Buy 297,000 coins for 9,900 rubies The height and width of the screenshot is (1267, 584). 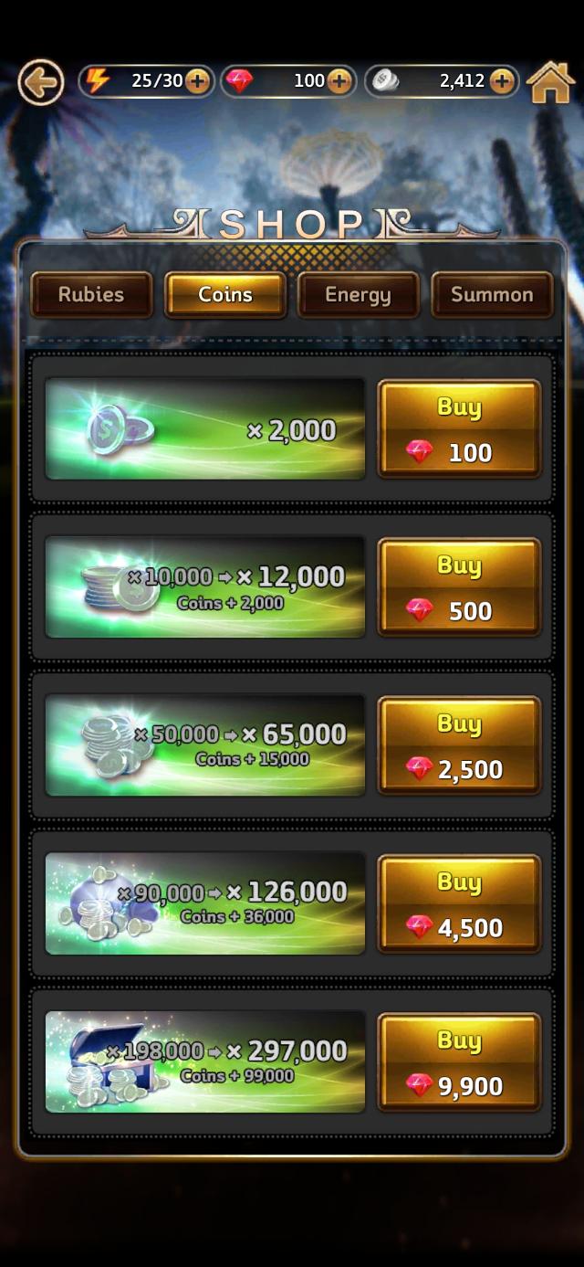[459, 1061]
